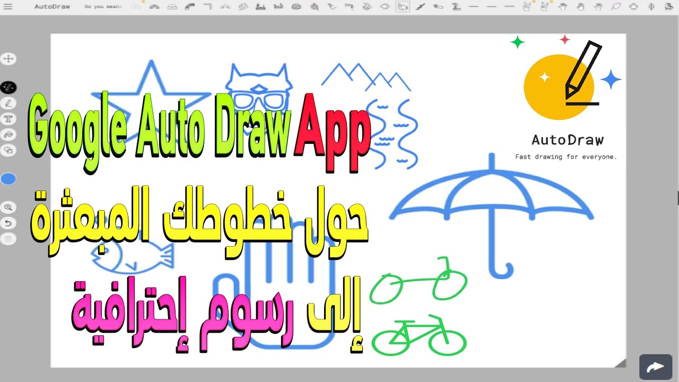Screen dimensions: 679x382
Task: Select the Type text tool
Action: coord(8,119)
